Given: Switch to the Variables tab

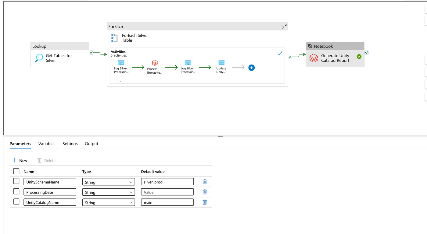Looking at the screenshot, I should click(47, 144).
